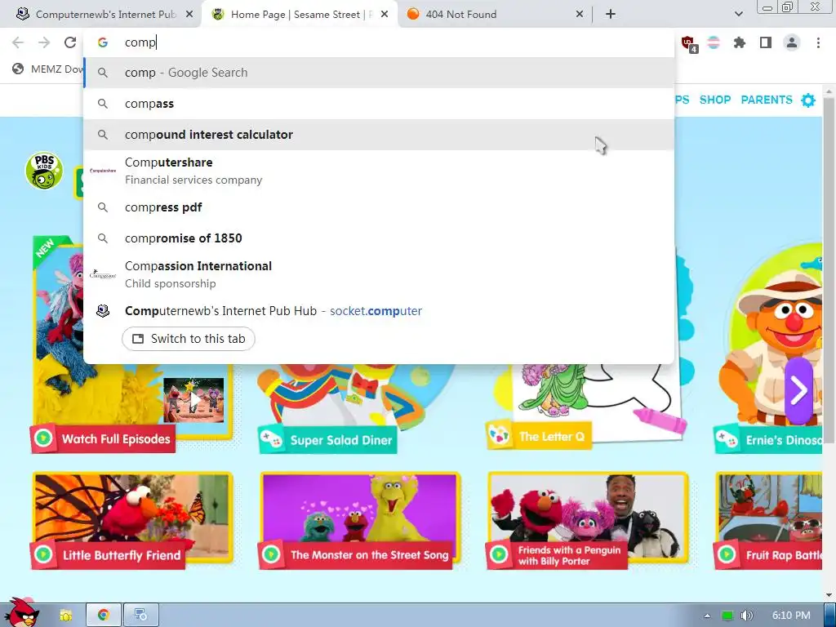Play the Fruit Rap Battle video

click(769, 520)
